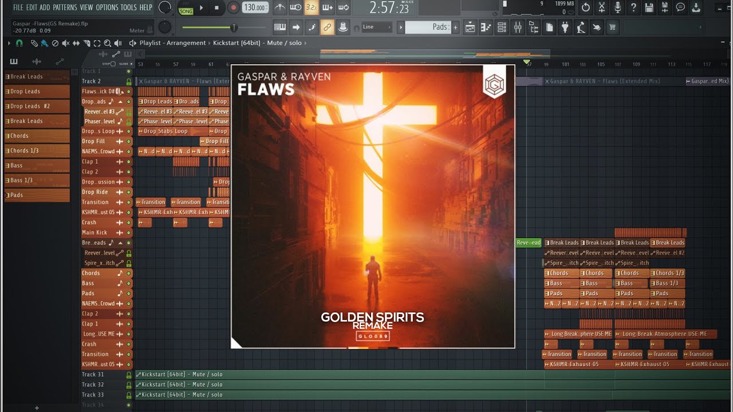Open the Piano roll icon
The width and height of the screenshot is (733, 412).
click(x=486, y=27)
